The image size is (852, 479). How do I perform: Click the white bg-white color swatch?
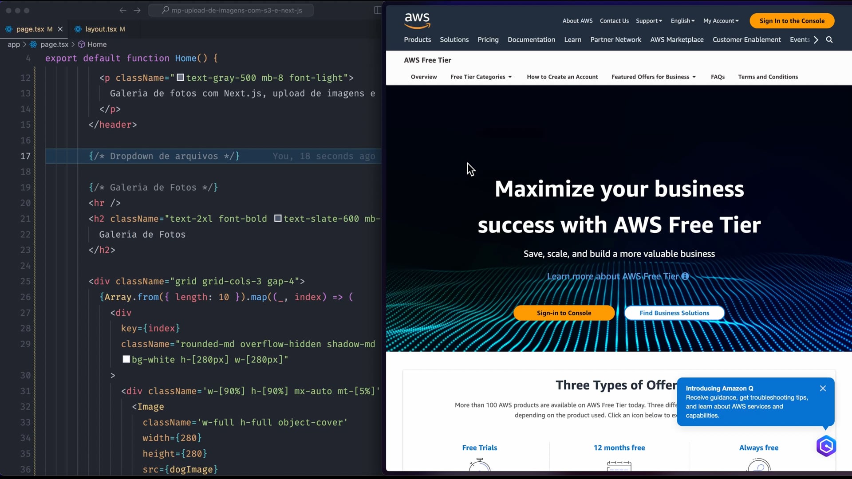pos(126,360)
